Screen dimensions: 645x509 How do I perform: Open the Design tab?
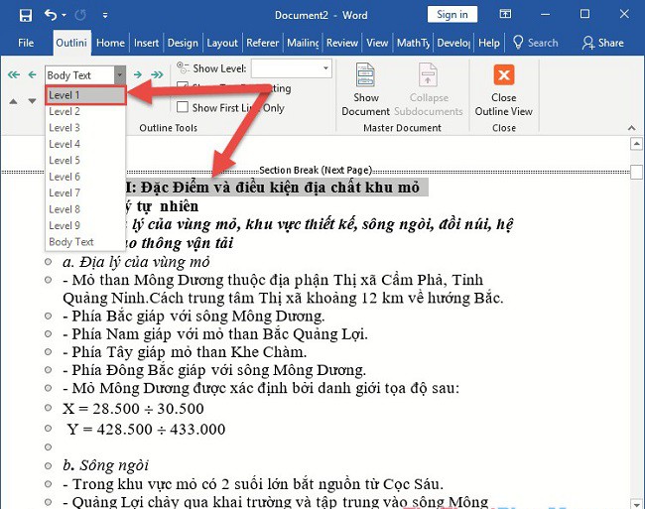click(183, 43)
